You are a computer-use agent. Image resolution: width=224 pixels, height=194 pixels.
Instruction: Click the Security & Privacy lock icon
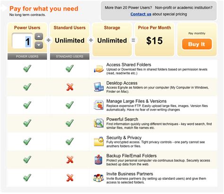(x=99, y=141)
